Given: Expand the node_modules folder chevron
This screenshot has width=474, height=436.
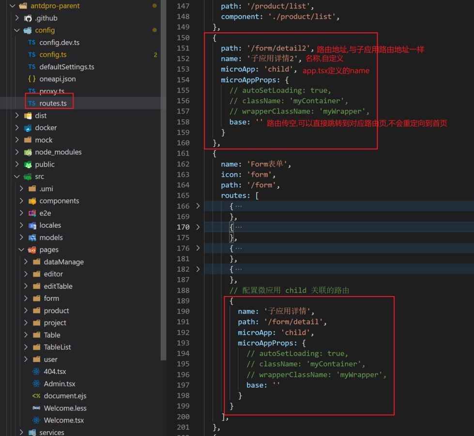Looking at the screenshot, I should coord(17,152).
